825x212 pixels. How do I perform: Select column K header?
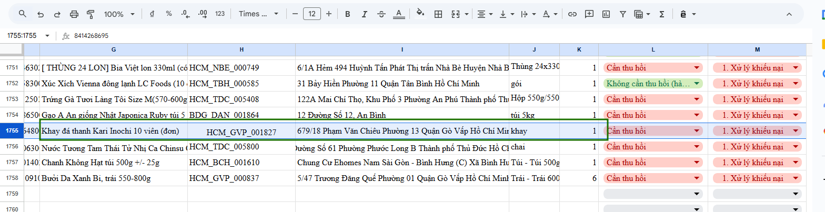(x=579, y=49)
